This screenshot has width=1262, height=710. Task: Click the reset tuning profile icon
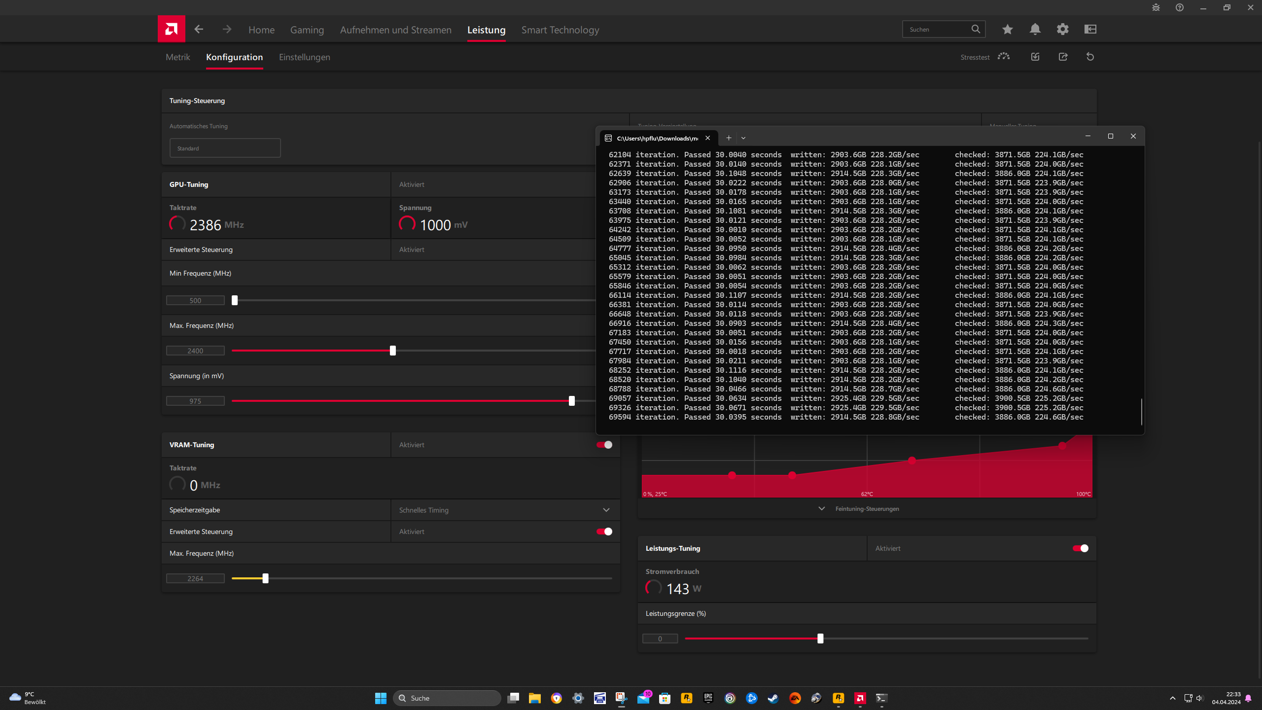tap(1090, 57)
